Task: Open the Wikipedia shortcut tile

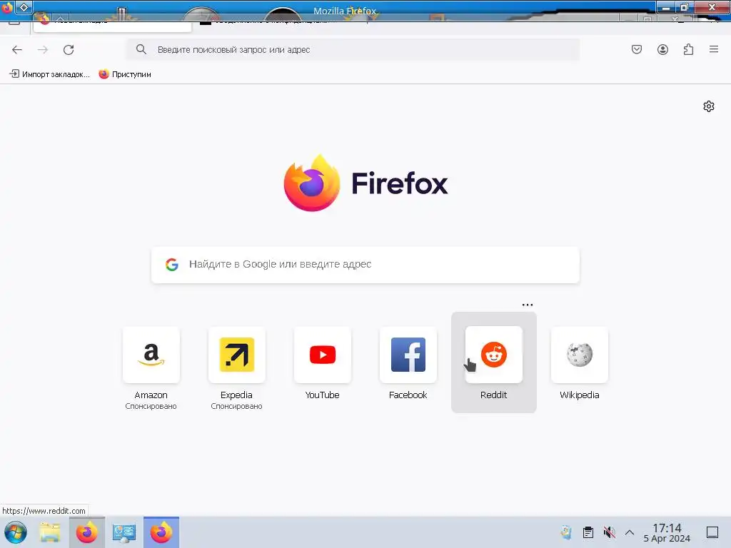Action: (580, 363)
